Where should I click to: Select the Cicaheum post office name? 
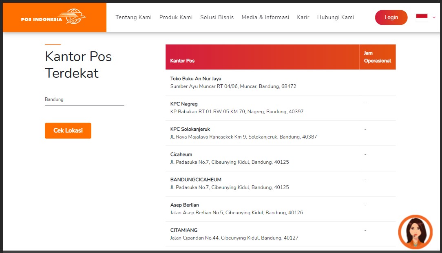(x=181, y=154)
